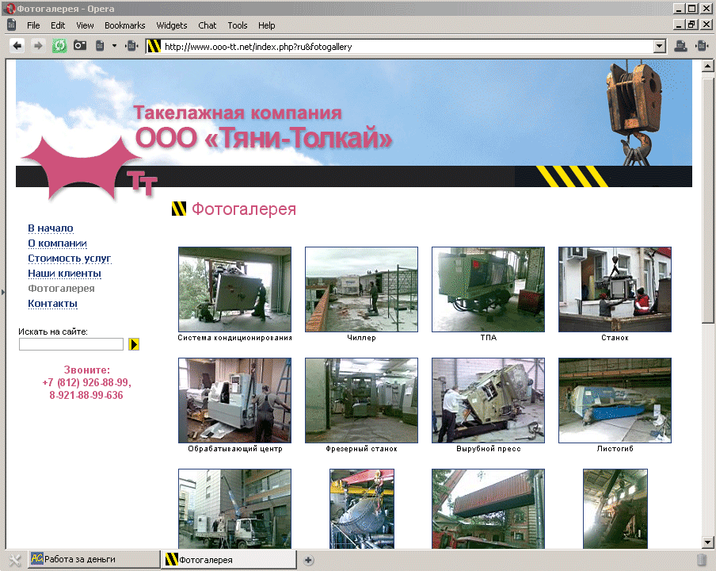The image size is (716, 571).
Task: Open the 'Вырубной пресс' photo thumbnail
Action: 488,400
